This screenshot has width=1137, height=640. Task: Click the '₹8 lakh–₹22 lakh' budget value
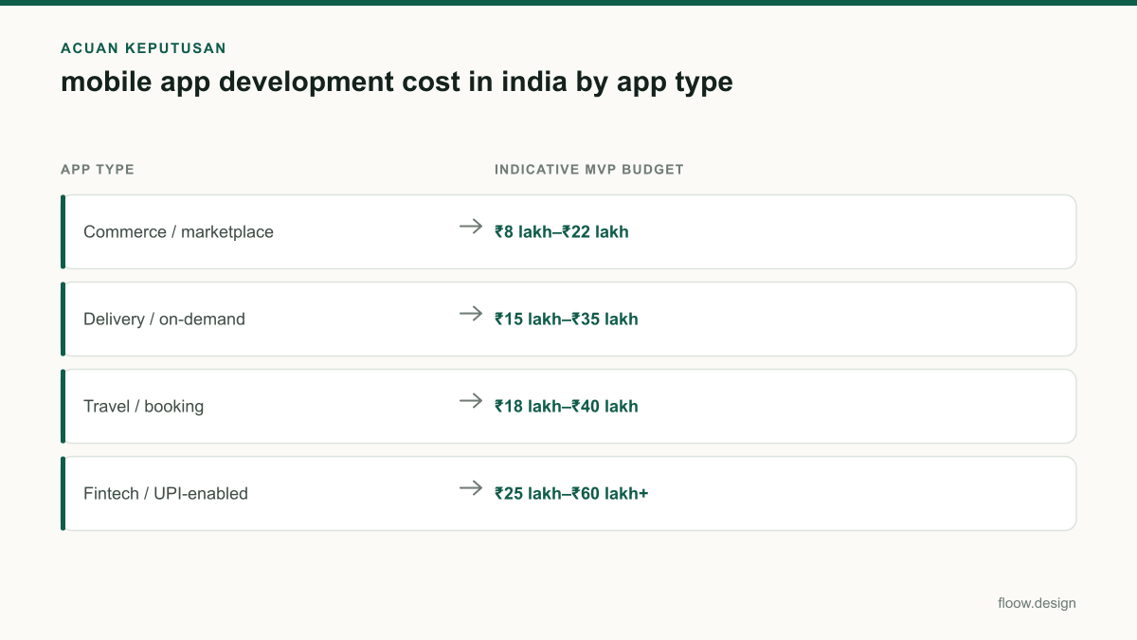click(562, 231)
